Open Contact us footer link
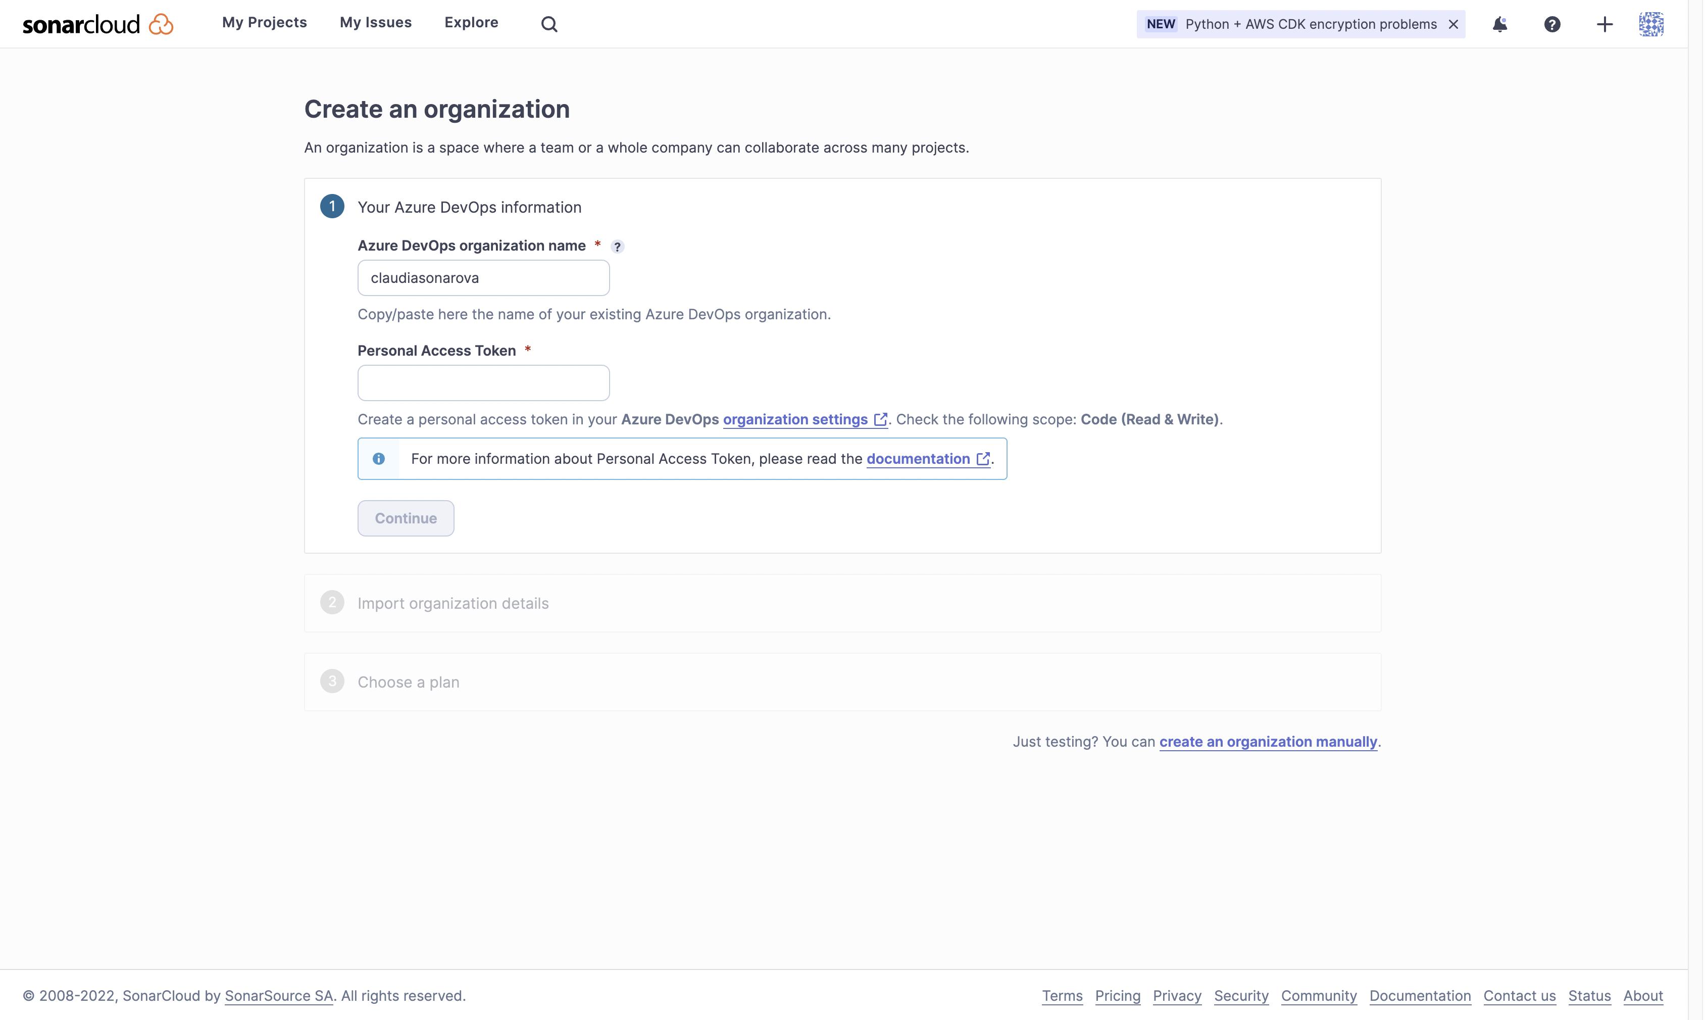The height and width of the screenshot is (1020, 1705). pos(1519,996)
